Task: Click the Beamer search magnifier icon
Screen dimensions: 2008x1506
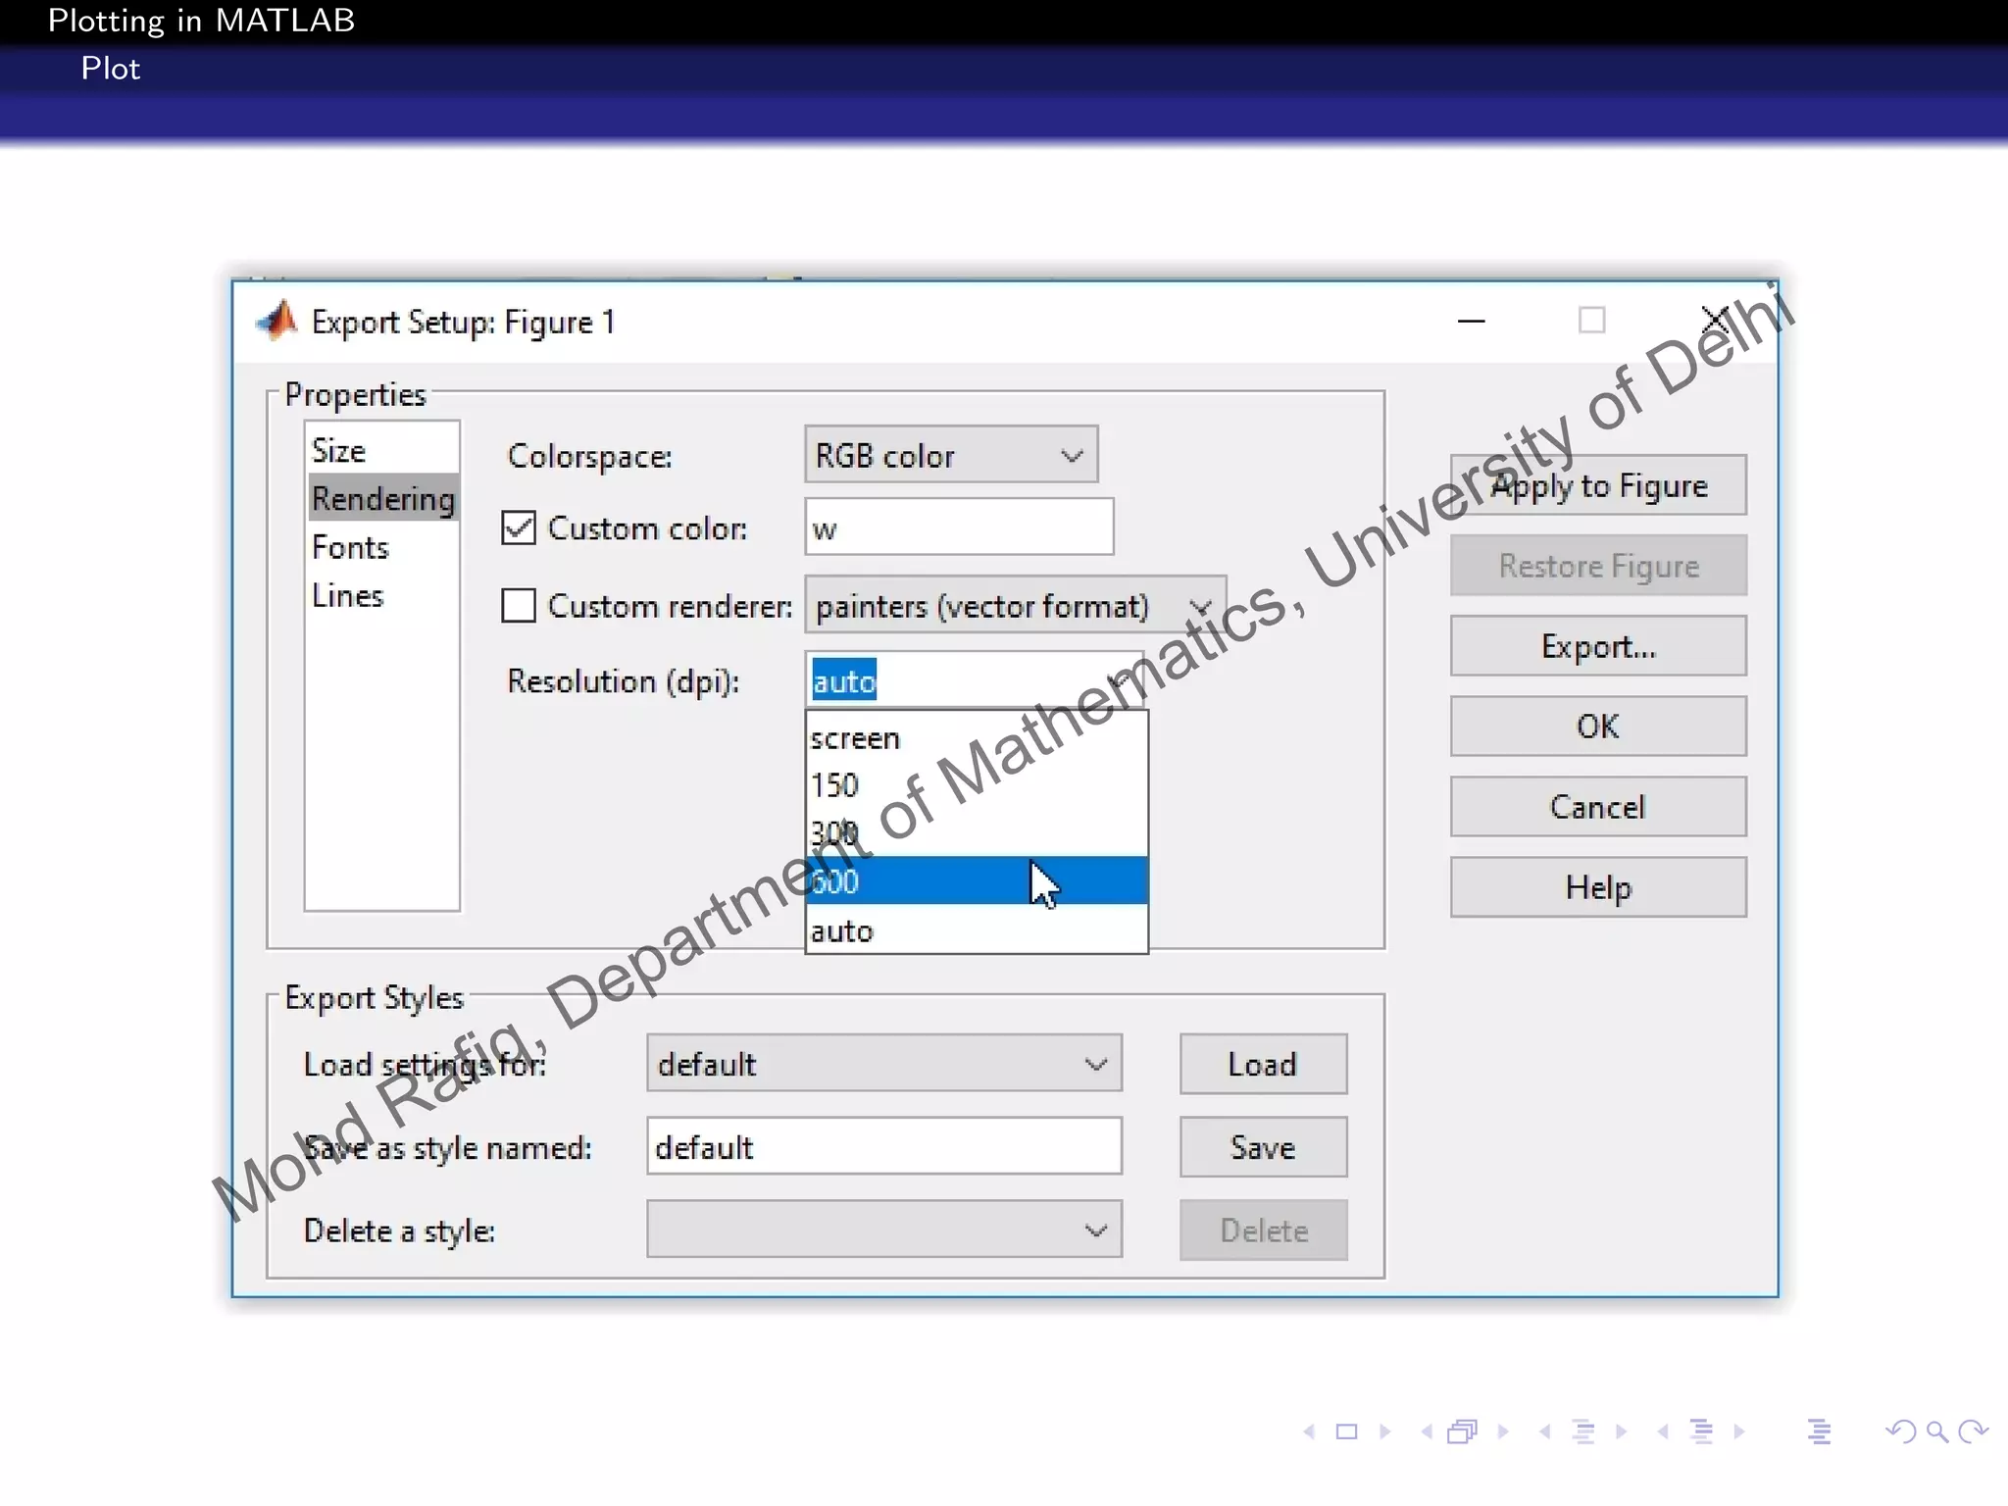Action: [1936, 1432]
